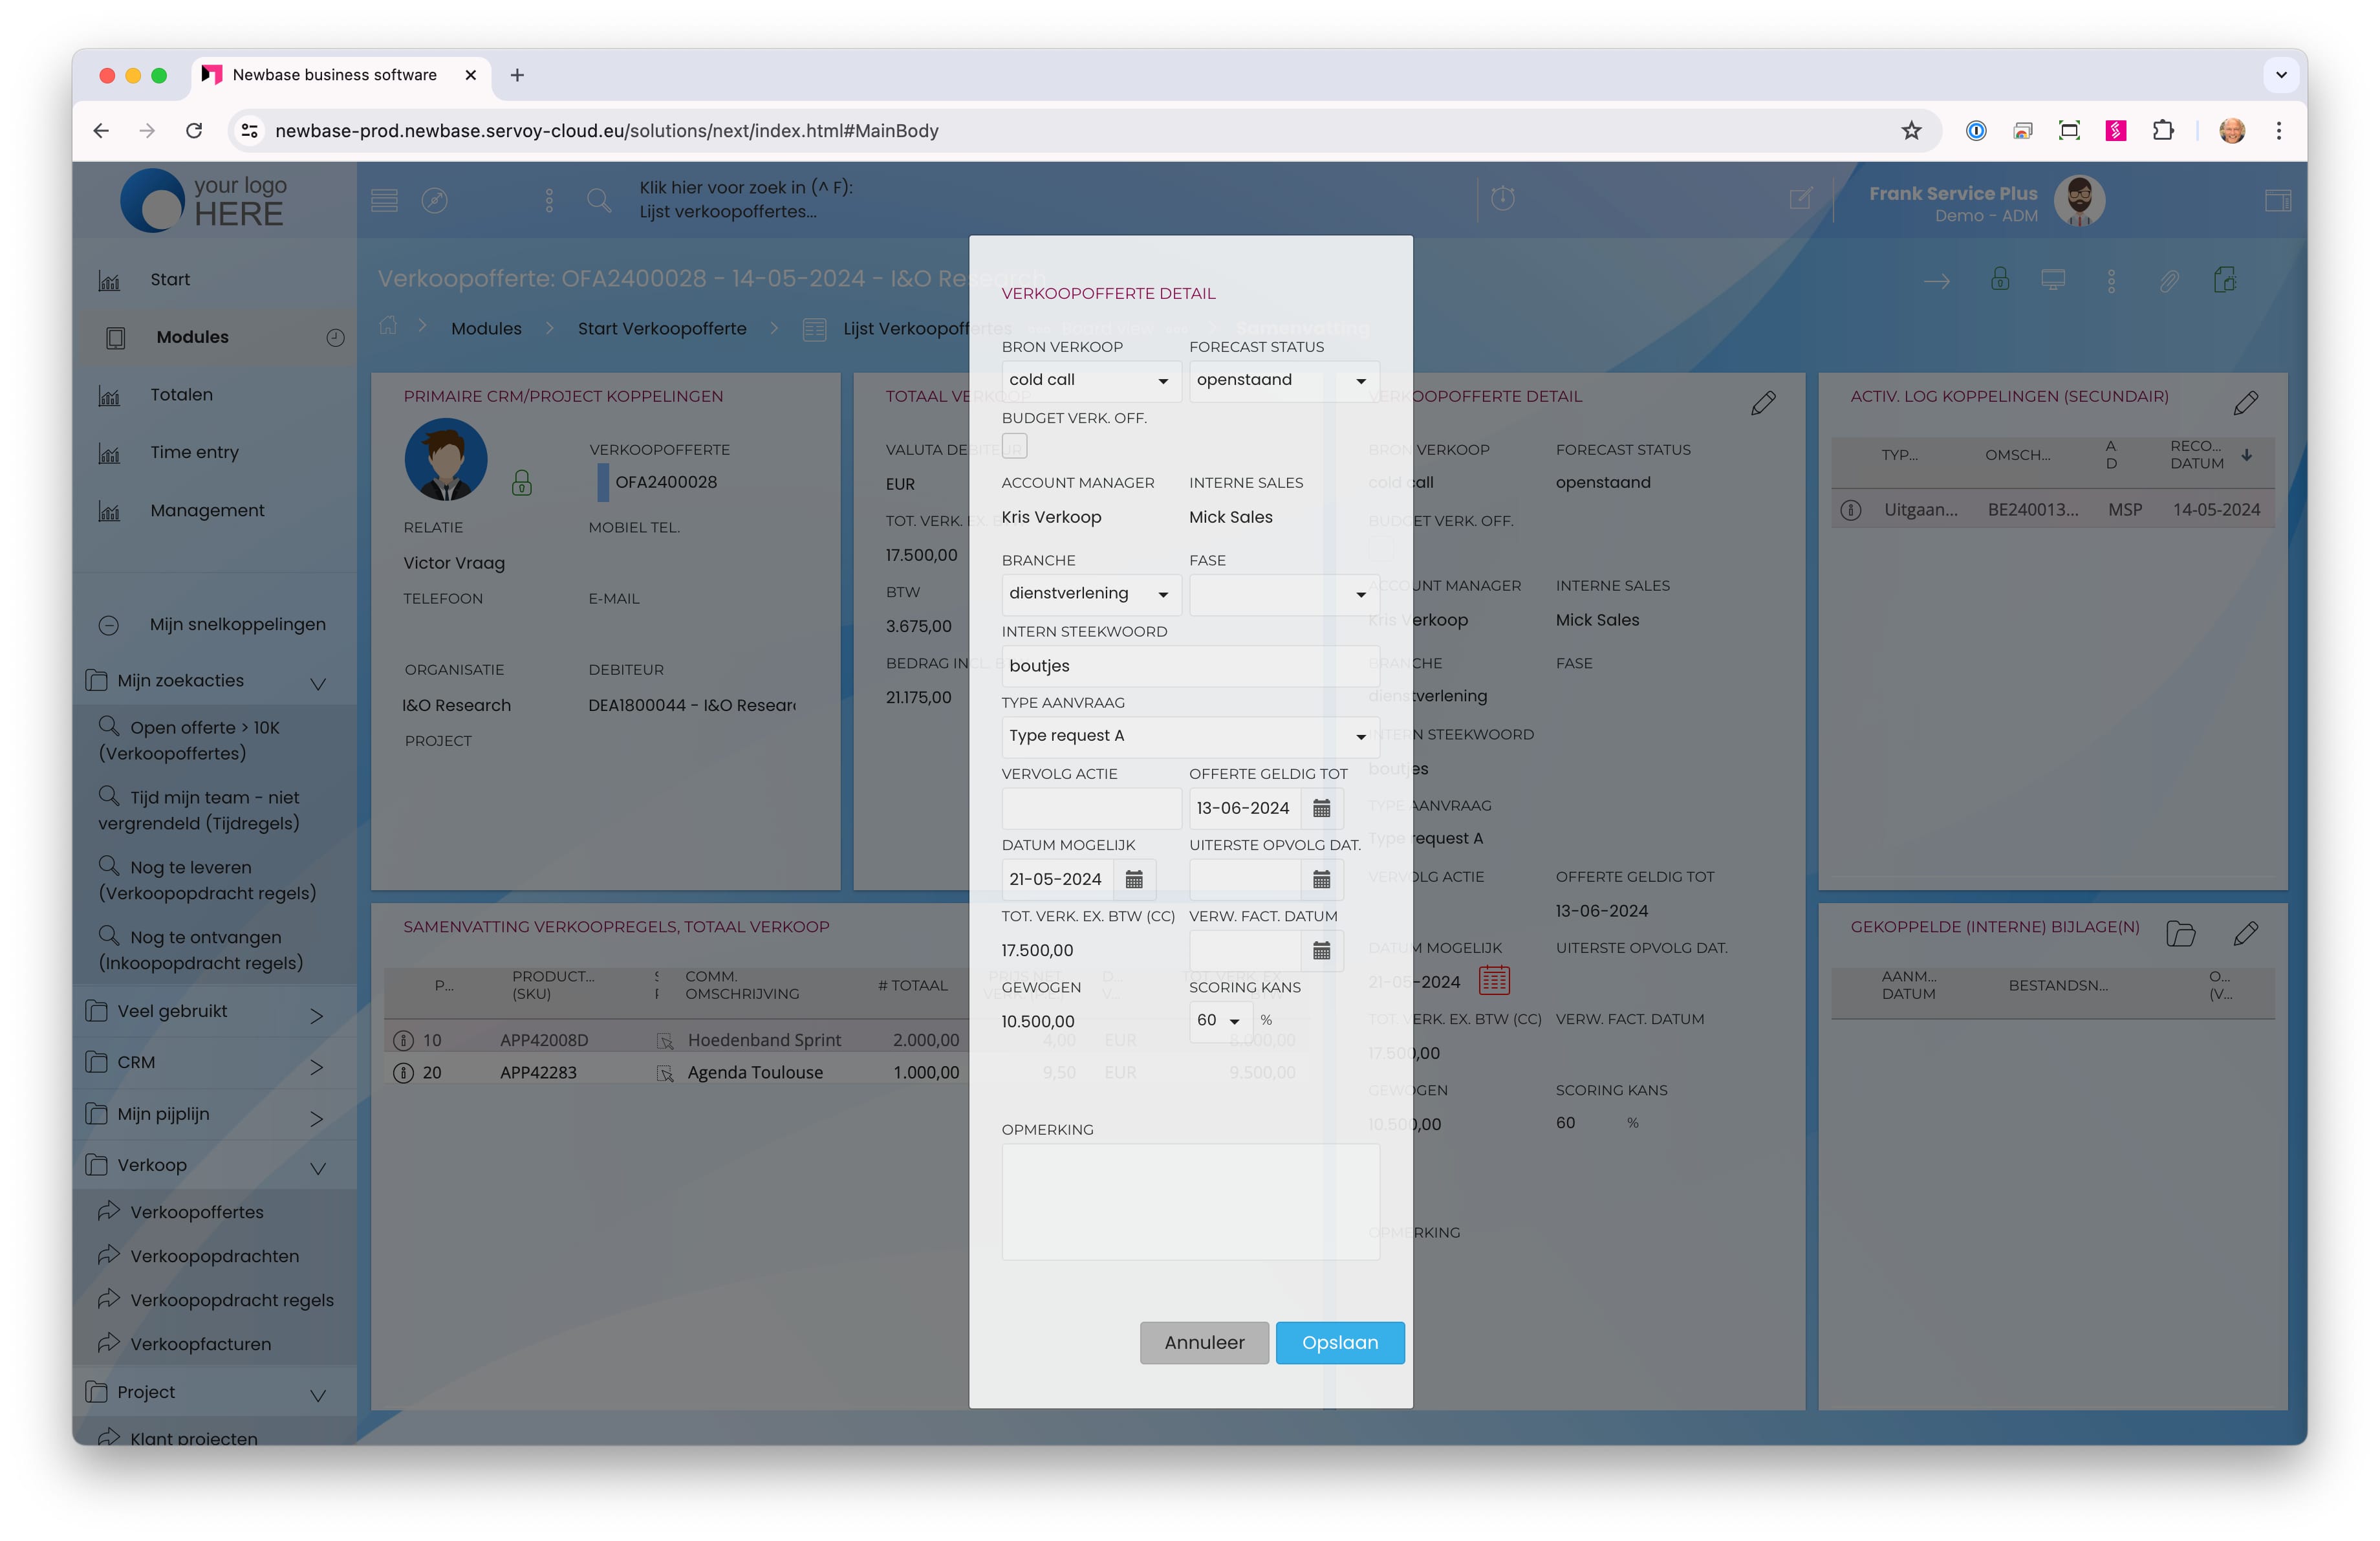Open calendar for Offerte Geldig Tot date

click(1321, 808)
